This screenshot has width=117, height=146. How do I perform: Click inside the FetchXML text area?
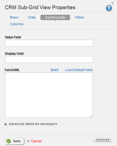[x=49, y=95]
